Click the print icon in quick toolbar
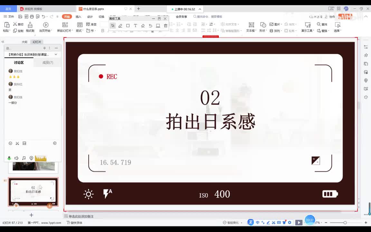This screenshot has height=232, width=371. click(x=32, y=16)
